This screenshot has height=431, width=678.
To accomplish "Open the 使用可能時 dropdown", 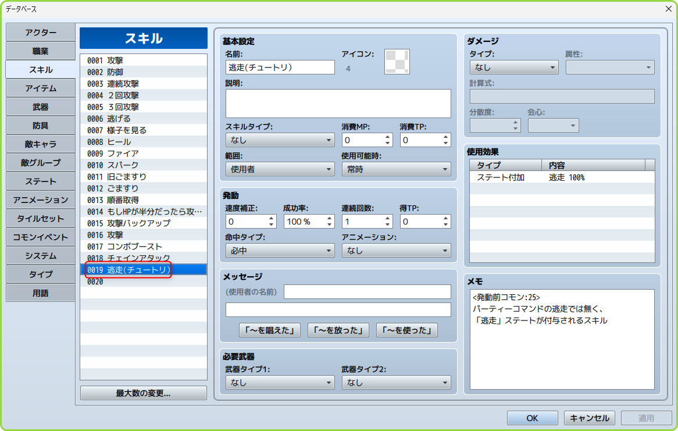I will [396, 169].
